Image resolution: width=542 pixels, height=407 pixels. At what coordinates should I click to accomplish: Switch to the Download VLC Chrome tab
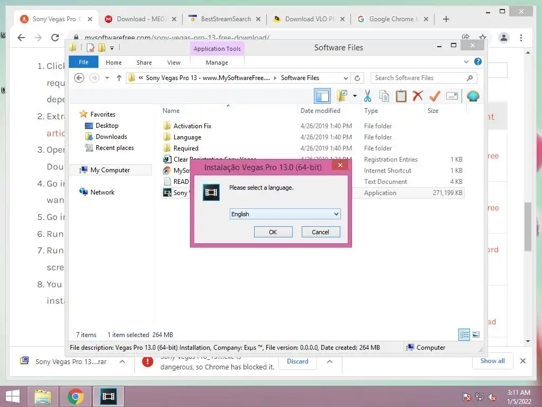[309, 19]
